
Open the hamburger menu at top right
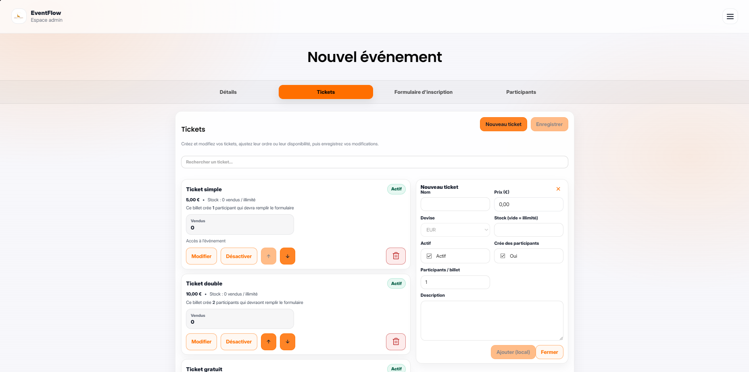coord(730,17)
